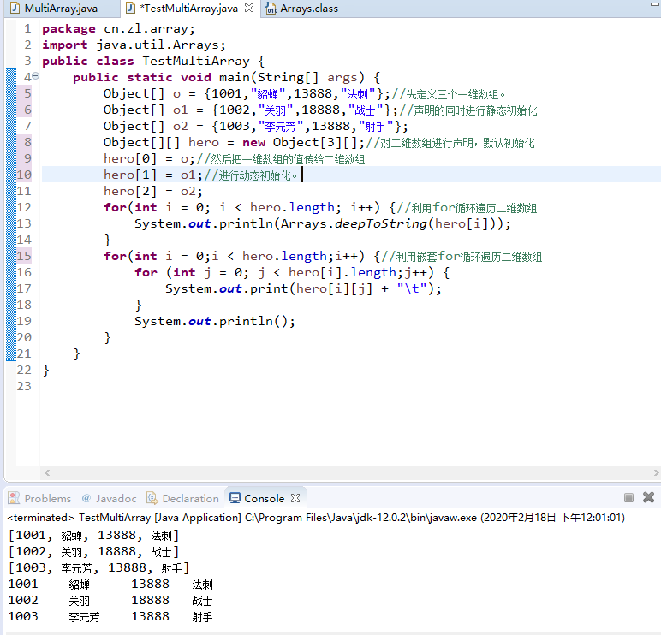This screenshot has width=661, height=635.
Task: Click tab-separated console row starting with 1003
Action: [110, 617]
